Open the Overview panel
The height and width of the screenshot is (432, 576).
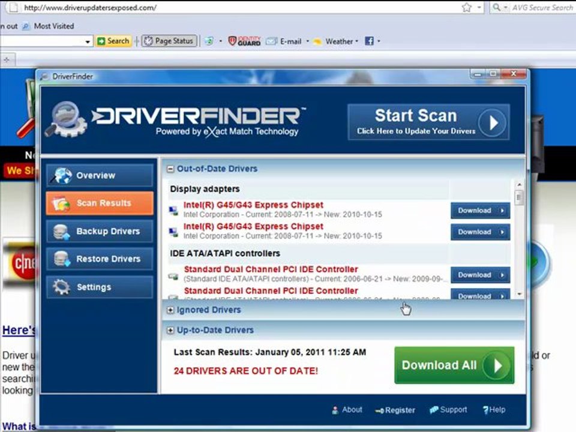pyautogui.click(x=100, y=175)
